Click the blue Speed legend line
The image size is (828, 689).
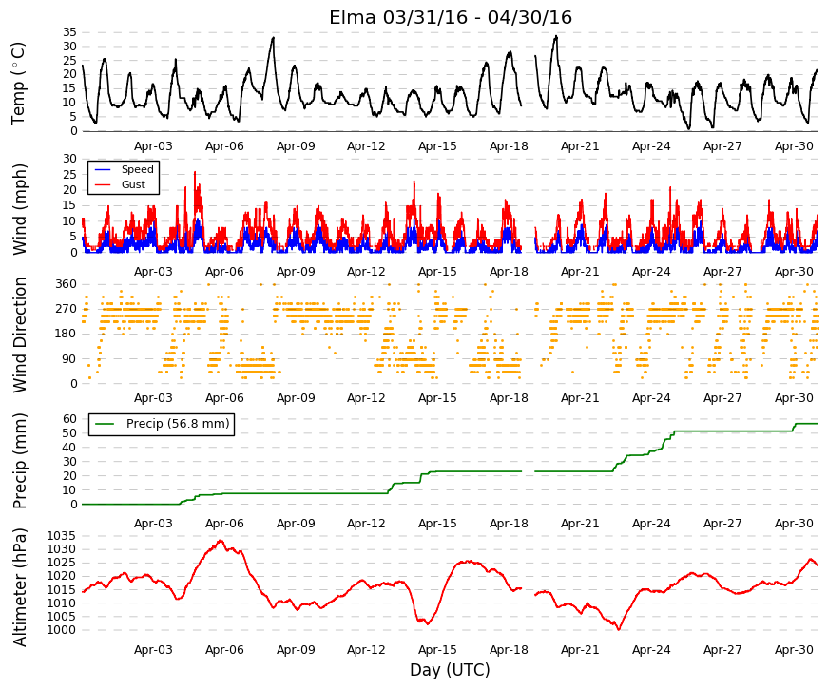click(x=103, y=169)
